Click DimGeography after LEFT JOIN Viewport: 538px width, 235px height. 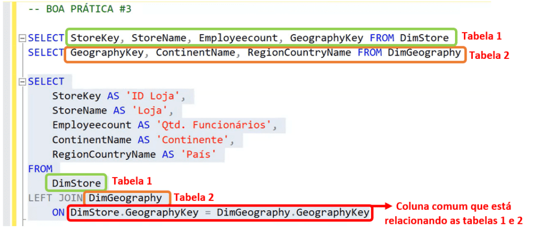pos(125,198)
